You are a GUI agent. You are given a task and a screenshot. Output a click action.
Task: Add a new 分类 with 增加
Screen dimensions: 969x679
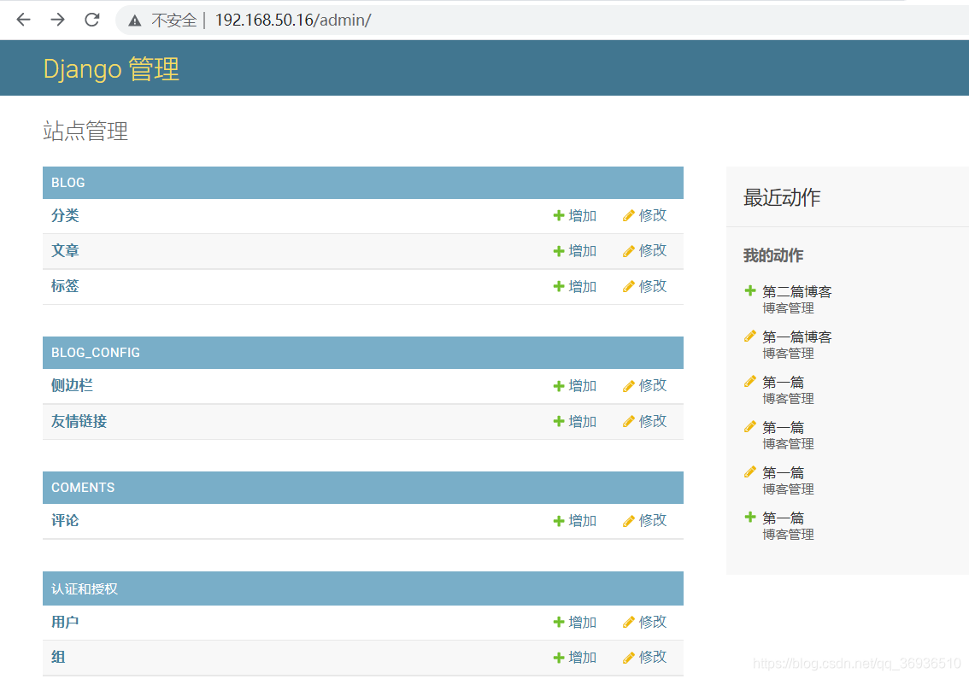coord(575,215)
